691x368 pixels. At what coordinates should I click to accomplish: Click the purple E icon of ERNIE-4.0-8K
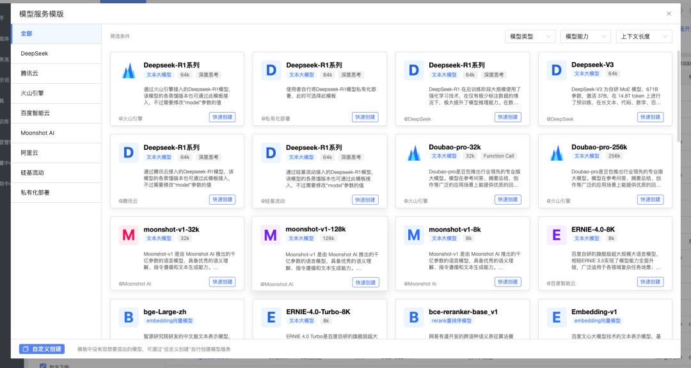(557, 235)
